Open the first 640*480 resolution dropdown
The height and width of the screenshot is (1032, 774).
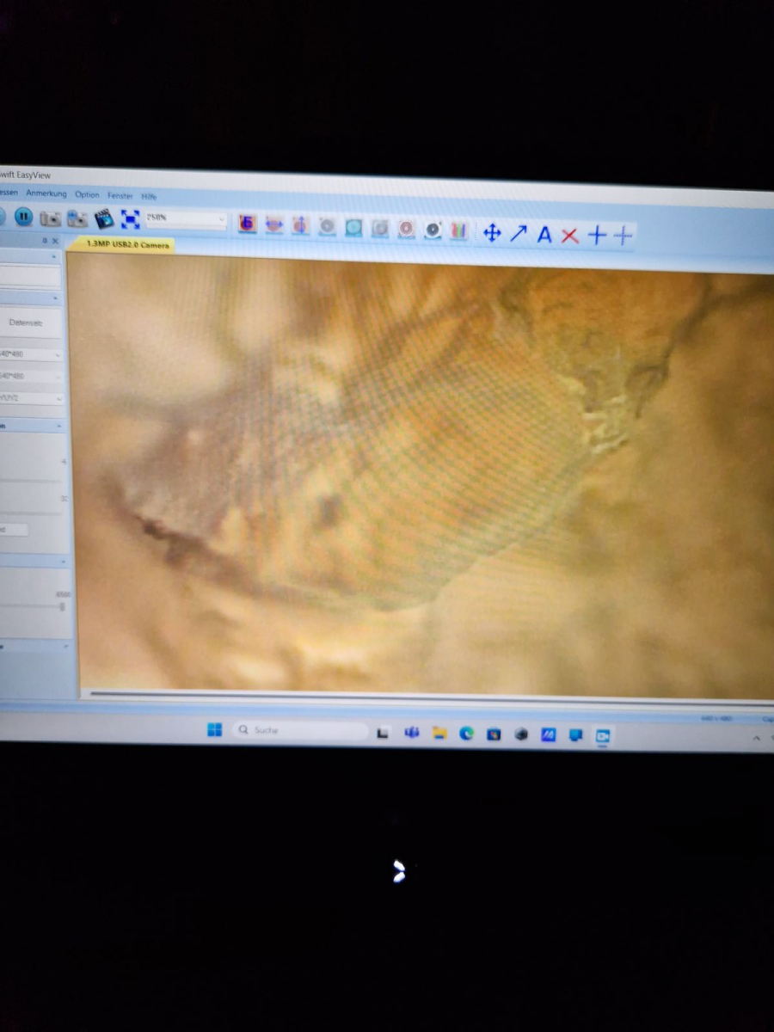click(x=57, y=354)
